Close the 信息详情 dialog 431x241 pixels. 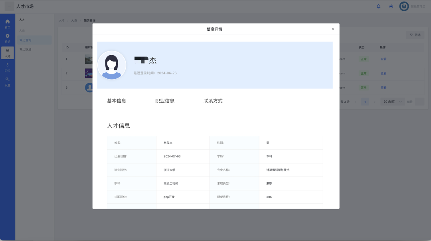tap(333, 29)
